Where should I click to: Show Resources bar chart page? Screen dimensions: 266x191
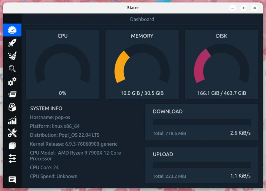click(x=12, y=120)
